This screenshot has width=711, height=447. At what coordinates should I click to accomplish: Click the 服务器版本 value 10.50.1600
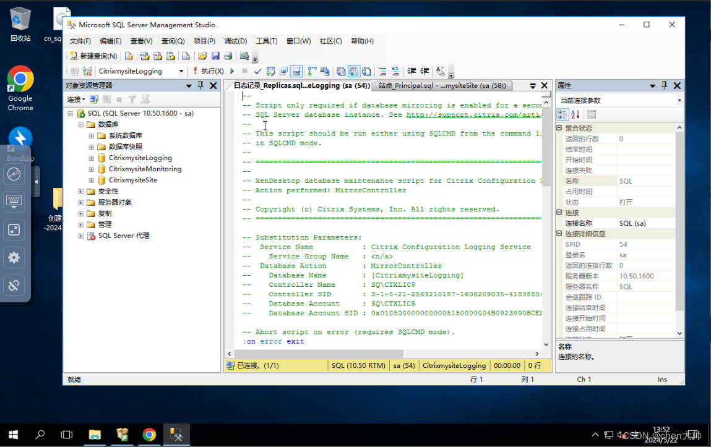pos(637,276)
